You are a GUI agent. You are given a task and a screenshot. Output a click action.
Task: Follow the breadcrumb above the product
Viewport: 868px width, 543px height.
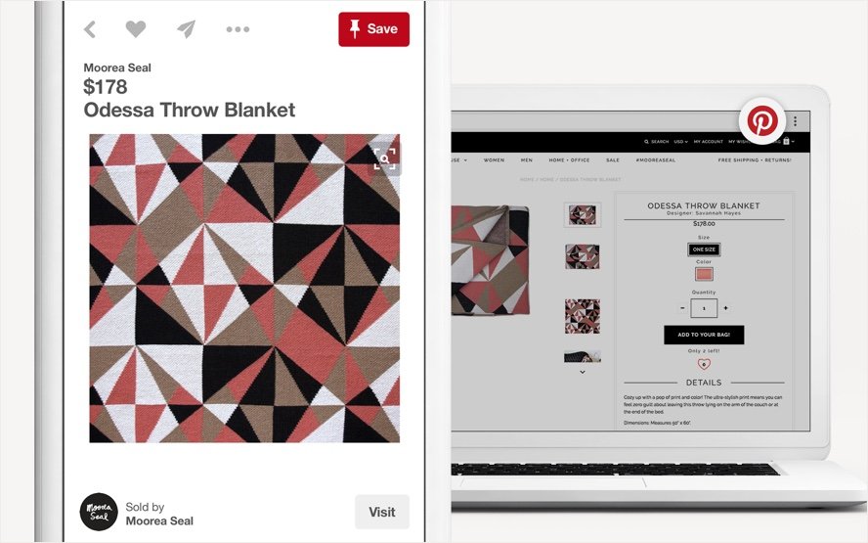pyautogui.click(x=570, y=179)
